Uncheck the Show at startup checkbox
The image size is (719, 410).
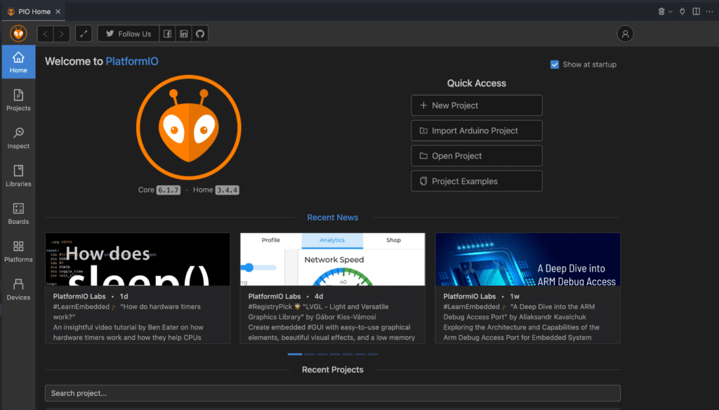[555, 65]
